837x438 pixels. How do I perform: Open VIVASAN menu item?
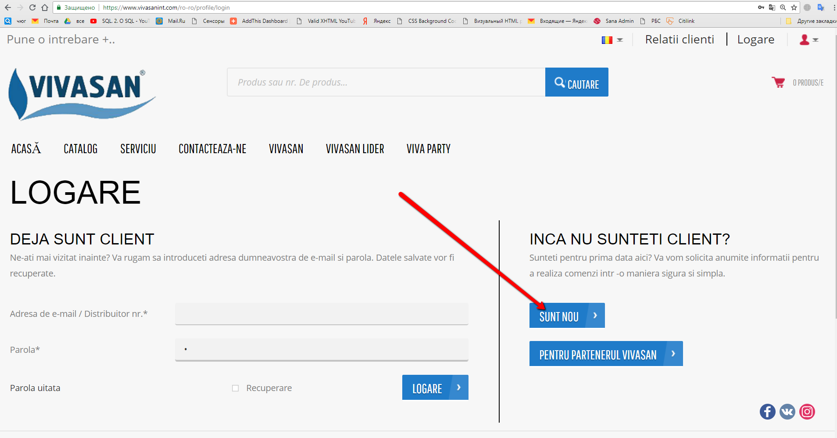286,149
